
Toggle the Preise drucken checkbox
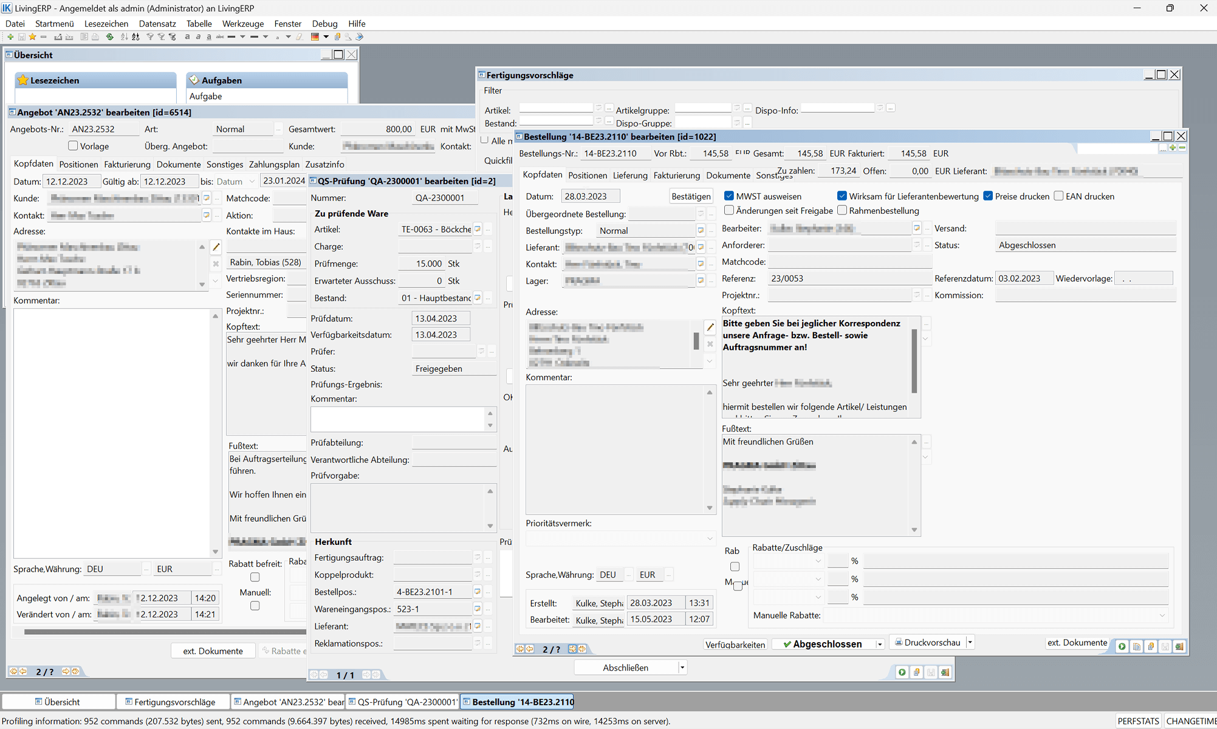click(988, 196)
